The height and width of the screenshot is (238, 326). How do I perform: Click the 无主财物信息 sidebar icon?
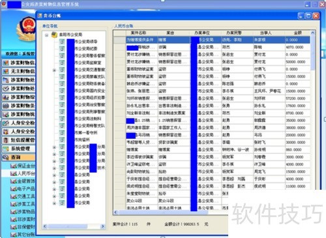click(x=6, y=71)
